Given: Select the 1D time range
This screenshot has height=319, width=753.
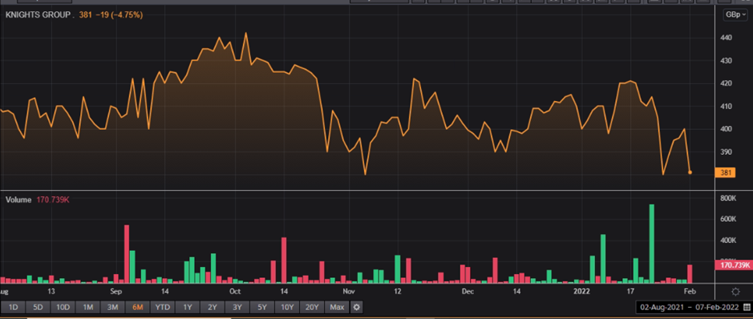Looking at the screenshot, I should click(x=14, y=307).
